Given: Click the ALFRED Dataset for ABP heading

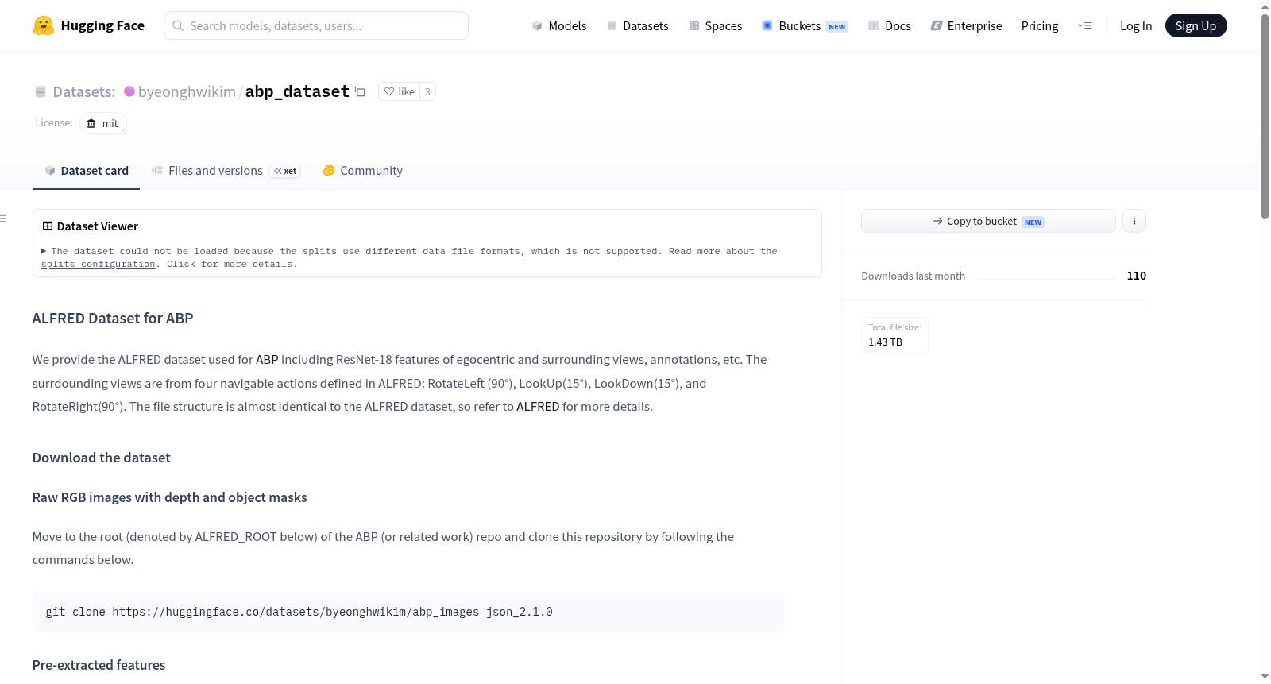Looking at the screenshot, I should pyautogui.click(x=113, y=319).
